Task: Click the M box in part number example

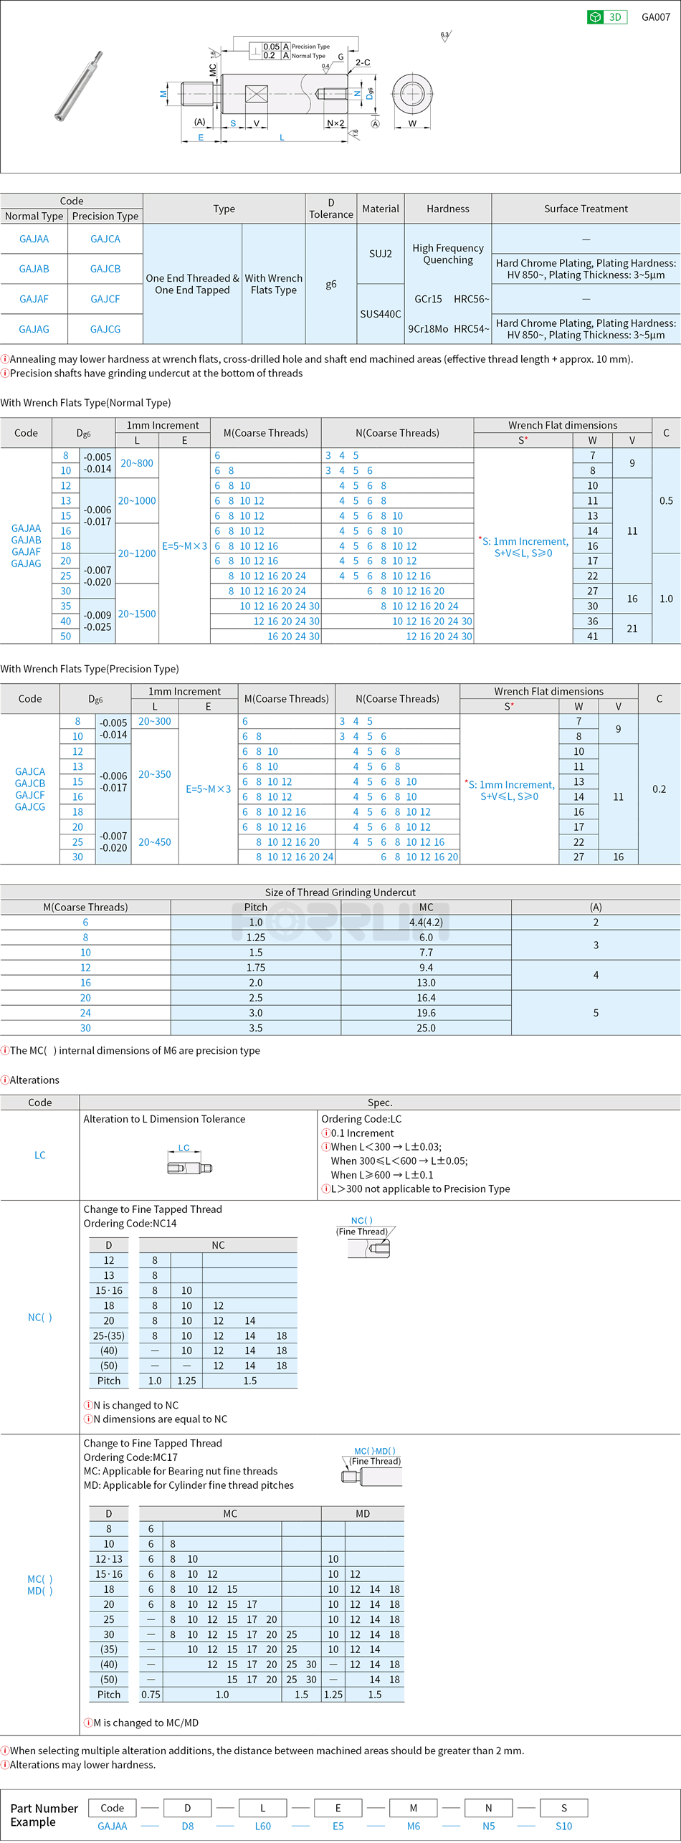Action: pos(414,1808)
